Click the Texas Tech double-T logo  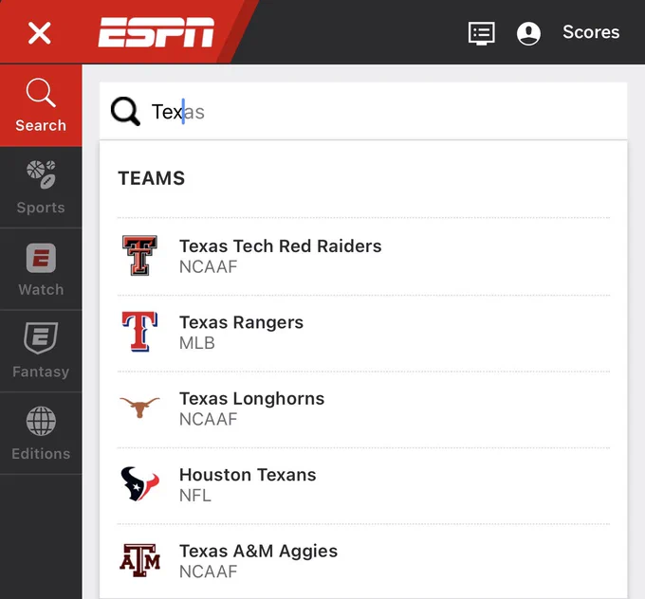coord(139,255)
